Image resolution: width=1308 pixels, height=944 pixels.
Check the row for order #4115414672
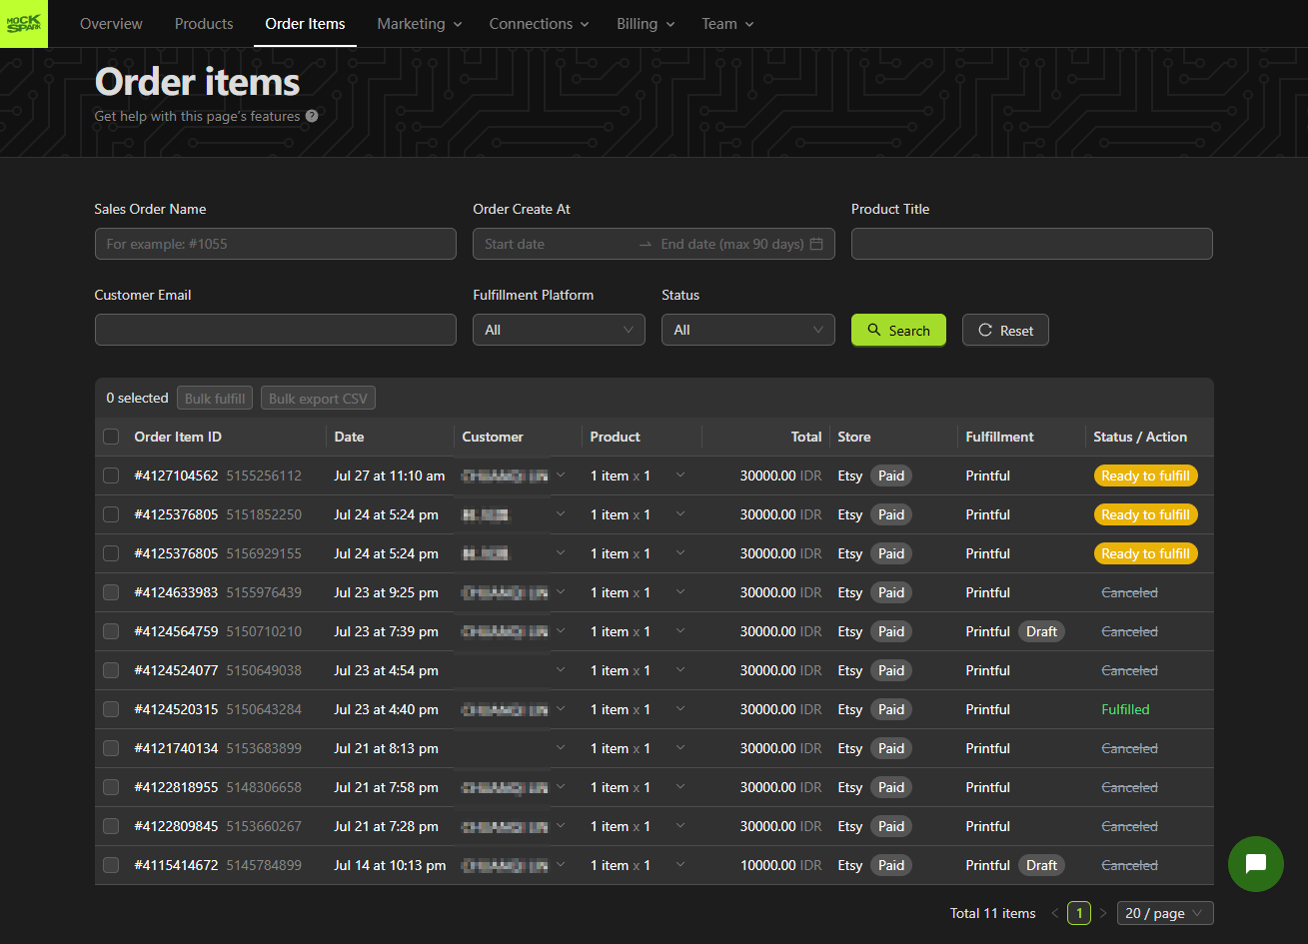[x=111, y=865]
